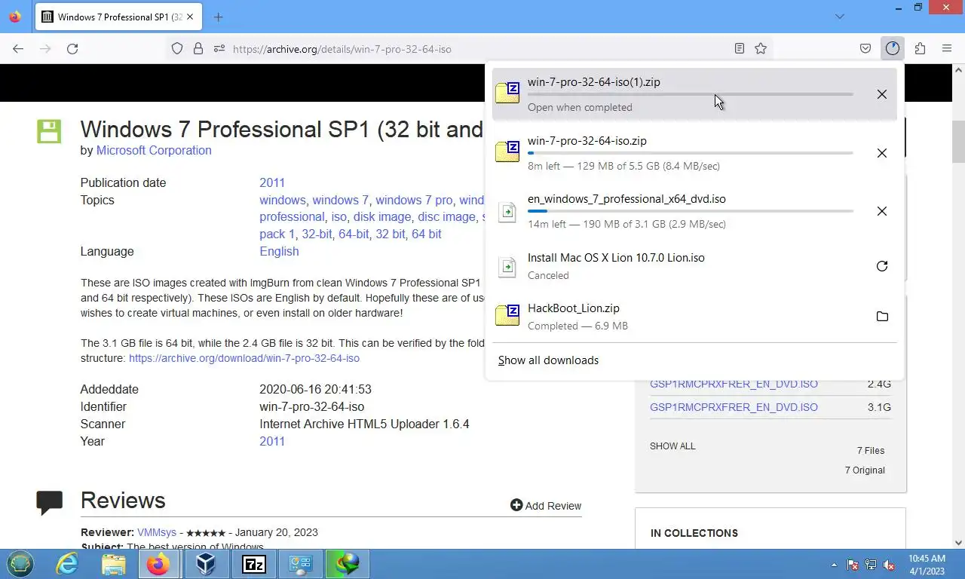Launch Internet Explorer from the taskbar
The image size is (965, 579).
[67, 564]
